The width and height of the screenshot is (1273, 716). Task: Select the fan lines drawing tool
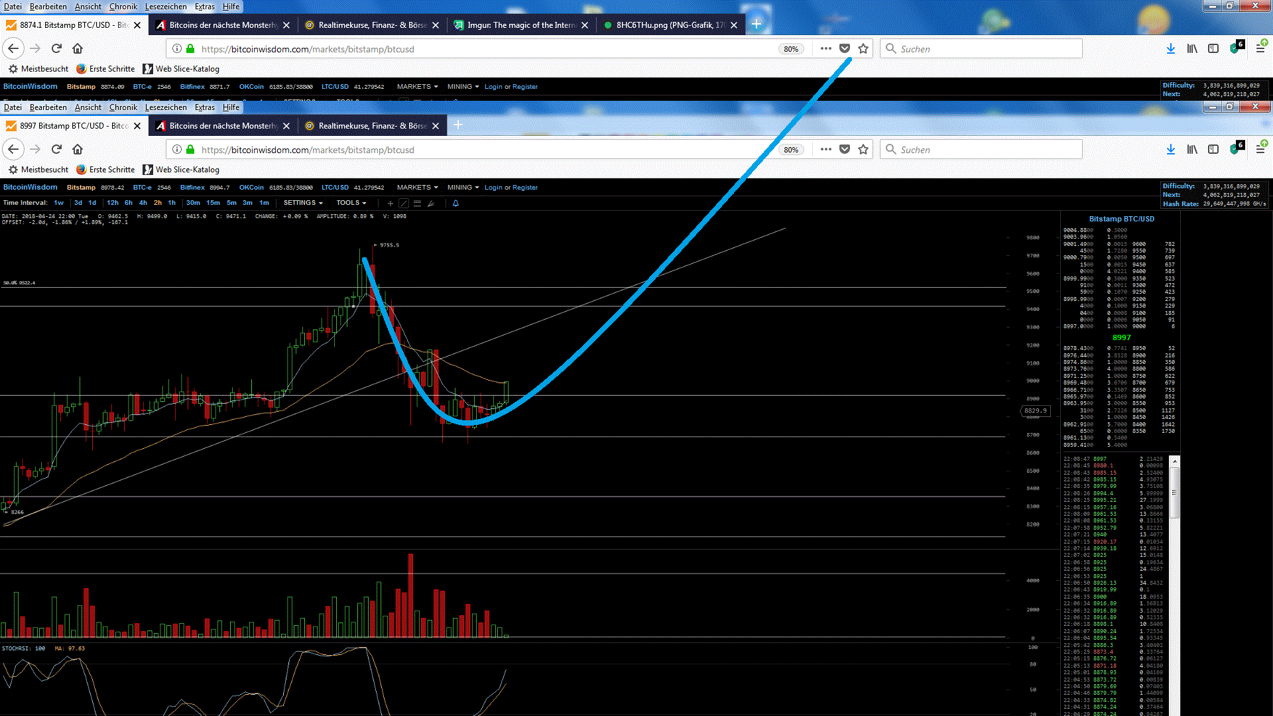(x=431, y=204)
